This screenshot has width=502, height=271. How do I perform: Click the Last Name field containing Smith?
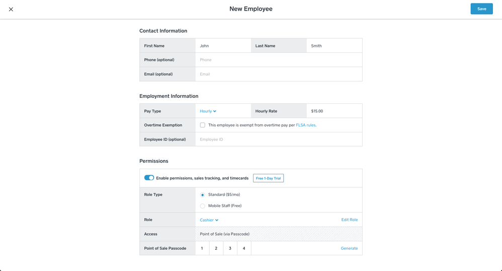coord(334,46)
